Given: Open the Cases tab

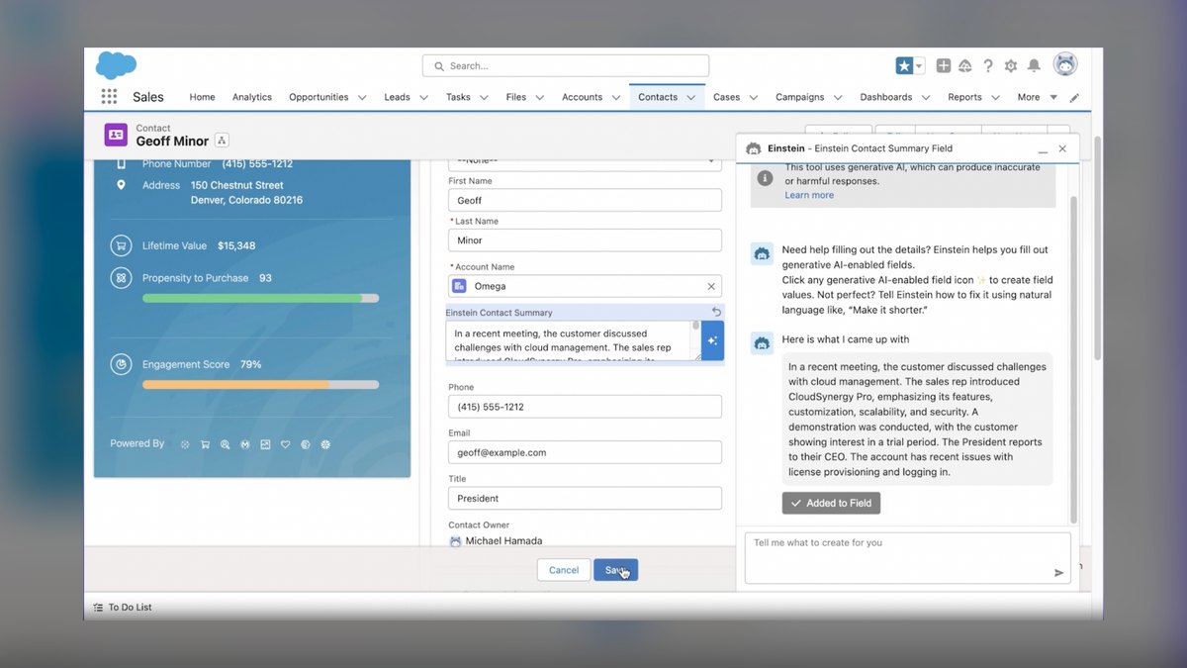Looking at the screenshot, I should click(726, 97).
